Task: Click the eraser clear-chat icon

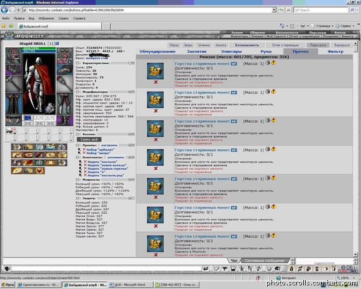Action: point(216,269)
